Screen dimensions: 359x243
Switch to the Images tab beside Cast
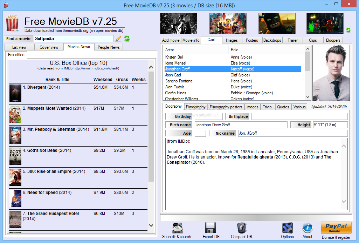coord(232,40)
